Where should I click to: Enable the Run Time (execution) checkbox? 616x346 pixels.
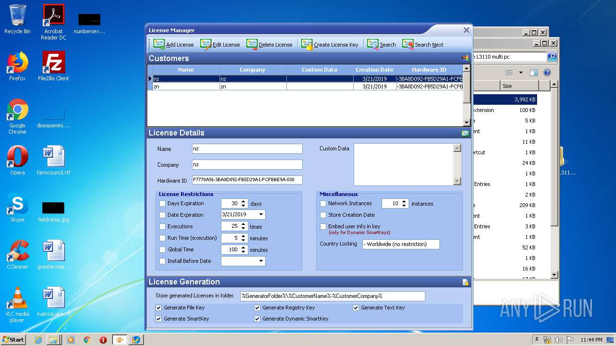click(162, 238)
